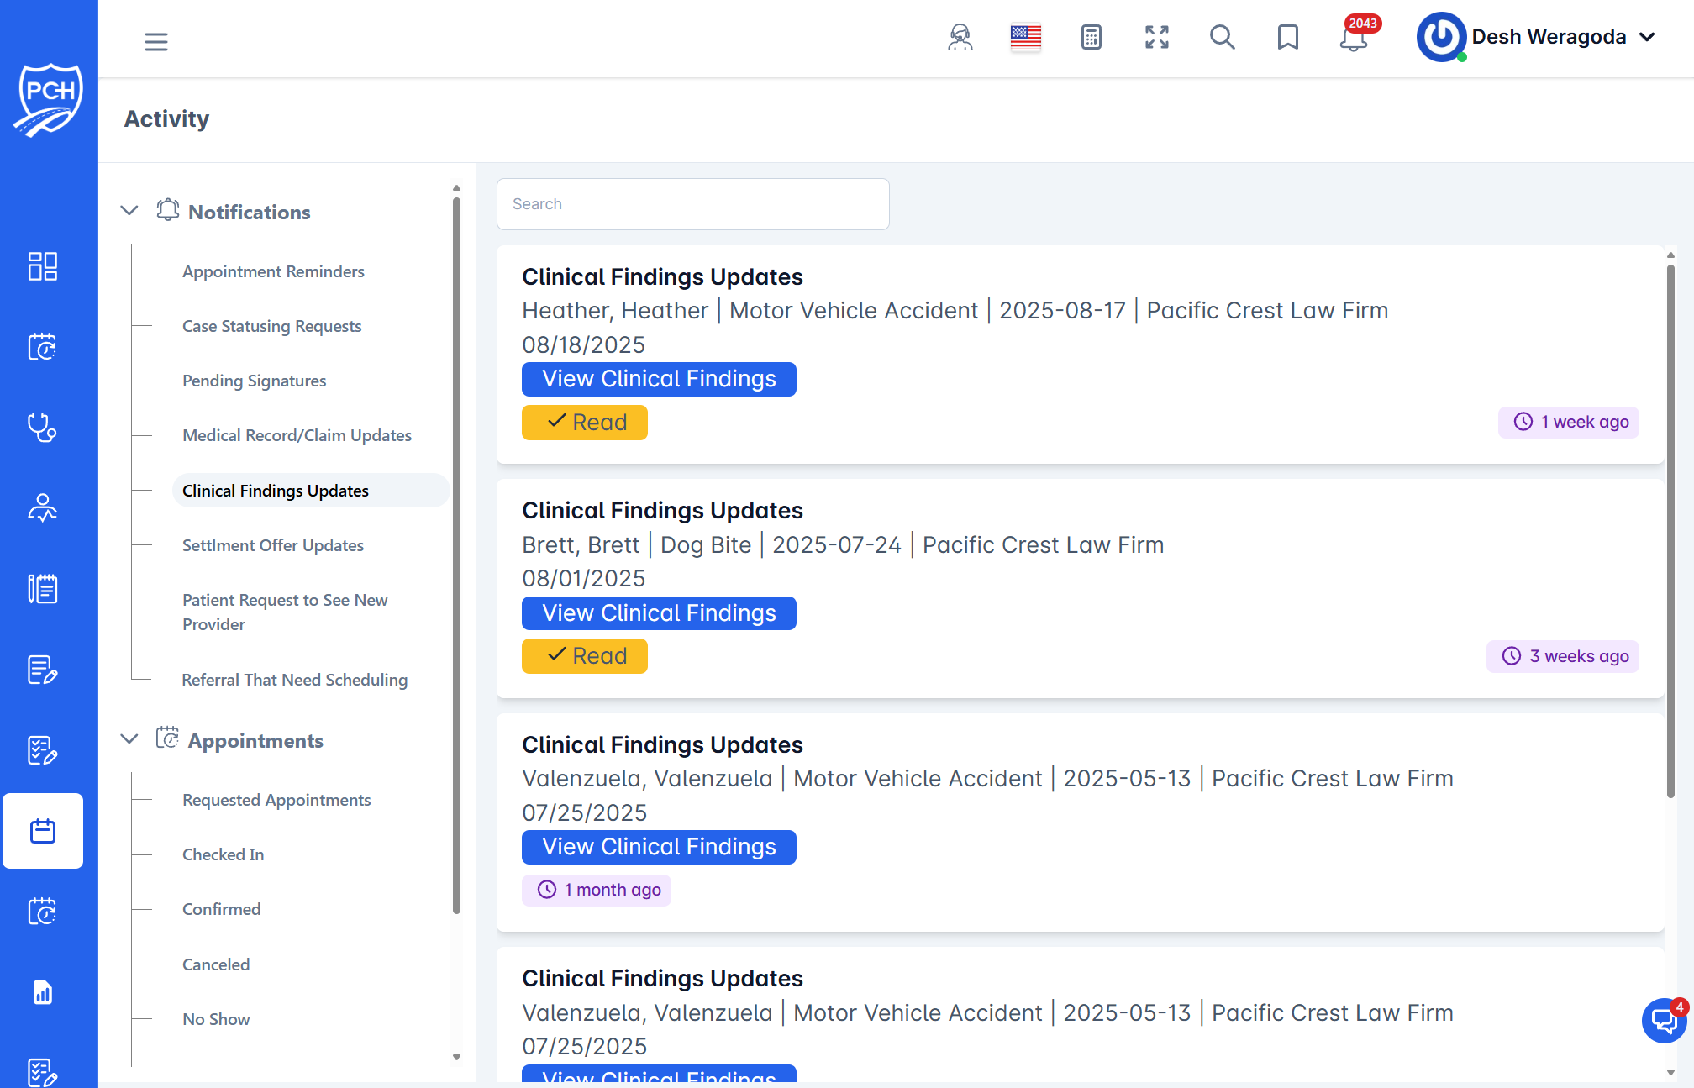
Task: Open the bar chart reports icon in the sidebar
Action: coord(43,992)
